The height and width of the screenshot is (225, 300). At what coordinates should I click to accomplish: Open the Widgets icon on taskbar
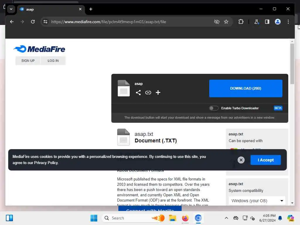(x=9, y=218)
